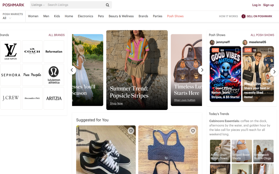Like the blue sports bra listing
Image resolution: width=279 pixels, height=174 pixels.
click(x=193, y=131)
